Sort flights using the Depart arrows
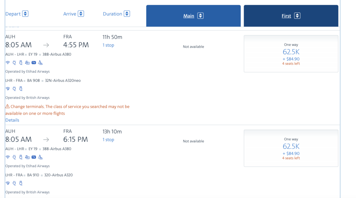The height and width of the screenshot is (198, 356). (25, 14)
